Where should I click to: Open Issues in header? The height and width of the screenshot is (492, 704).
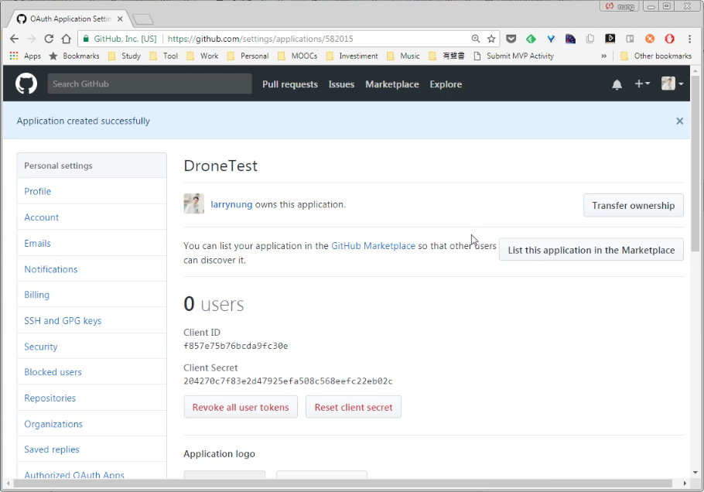[x=341, y=84]
